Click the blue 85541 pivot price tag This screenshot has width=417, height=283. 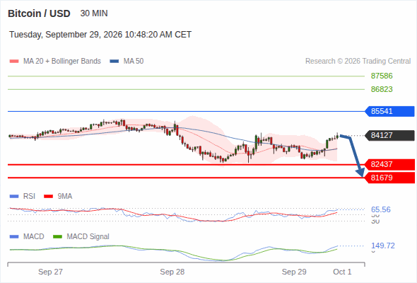click(x=390, y=111)
